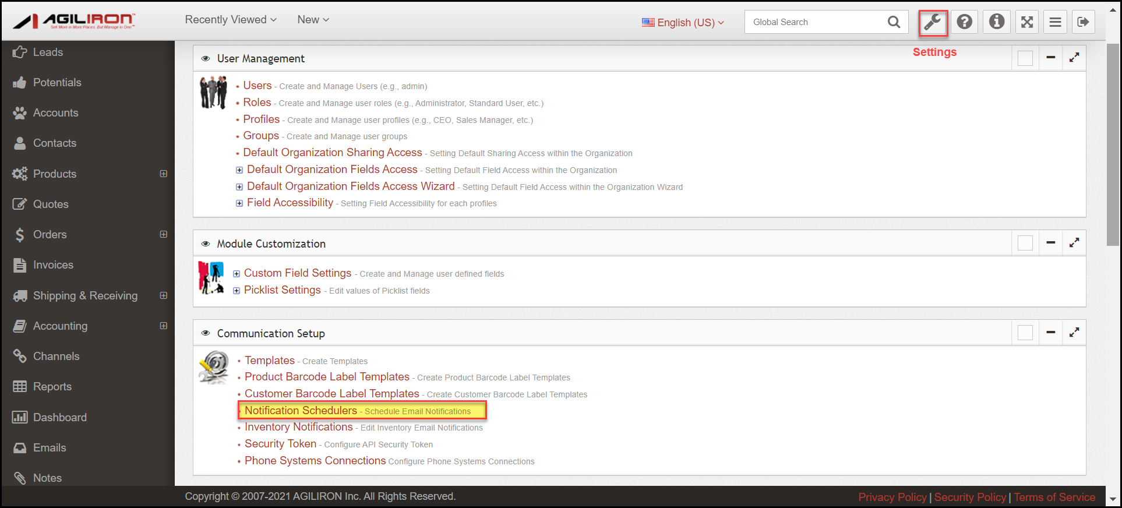
Task: Open the Templates link
Action: pyautogui.click(x=270, y=361)
